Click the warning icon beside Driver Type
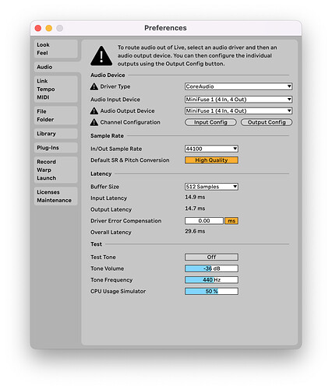Screen dimensions: 332x389 coord(94,86)
